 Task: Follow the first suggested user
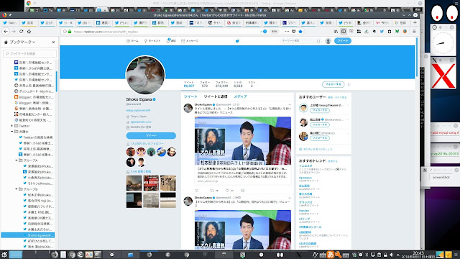click(x=319, y=110)
